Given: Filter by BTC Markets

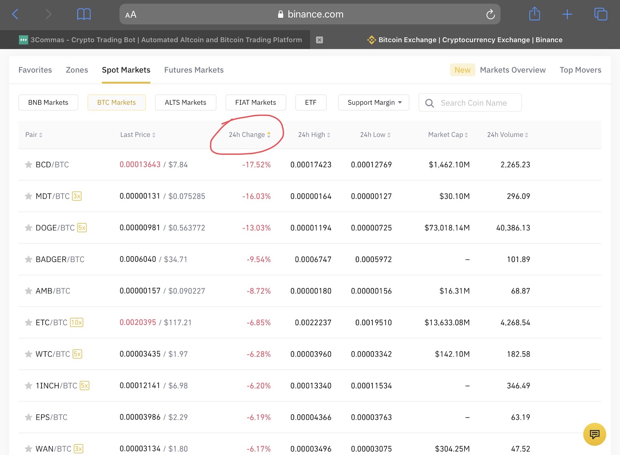Looking at the screenshot, I should coord(117,102).
